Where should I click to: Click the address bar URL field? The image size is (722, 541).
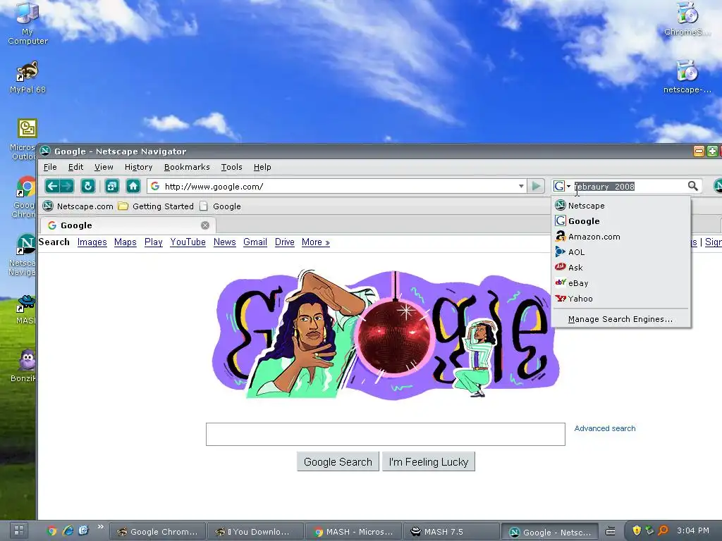[336, 186]
